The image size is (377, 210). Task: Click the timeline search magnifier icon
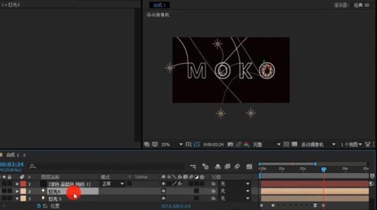coord(32,166)
